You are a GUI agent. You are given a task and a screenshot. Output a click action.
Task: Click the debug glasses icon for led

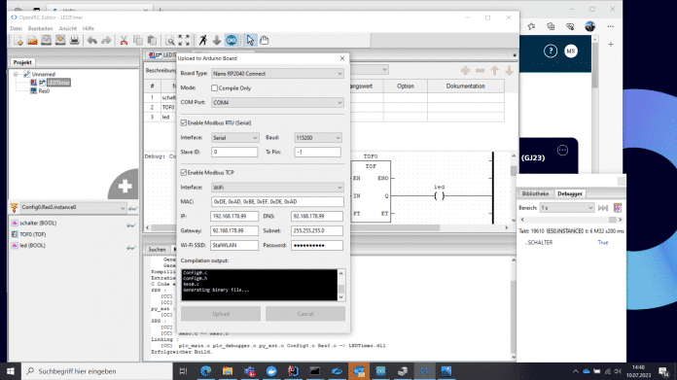tap(130, 247)
